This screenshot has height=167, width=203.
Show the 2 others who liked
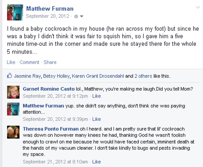point(143,76)
